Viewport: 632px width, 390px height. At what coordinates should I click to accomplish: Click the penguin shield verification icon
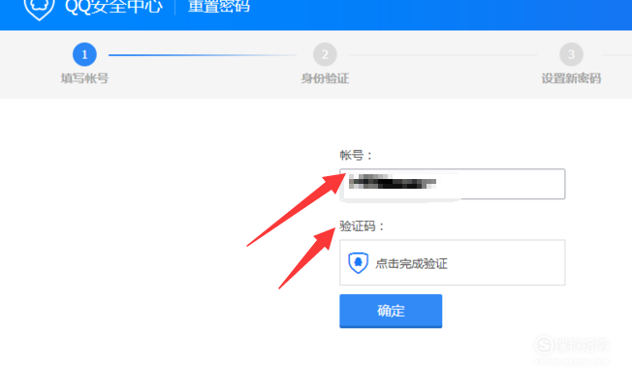(x=358, y=263)
